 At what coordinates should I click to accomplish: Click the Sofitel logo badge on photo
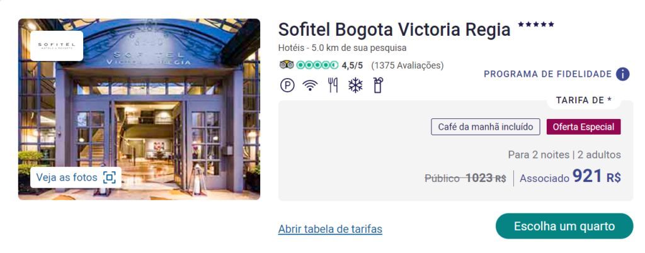pos(57,45)
